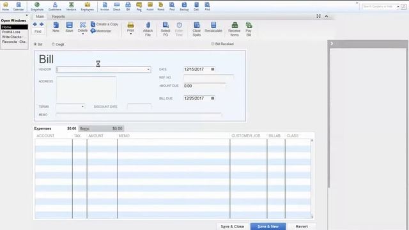The height and width of the screenshot is (230, 409).
Task: Switch to the Items tab
Action: [101, 128]
